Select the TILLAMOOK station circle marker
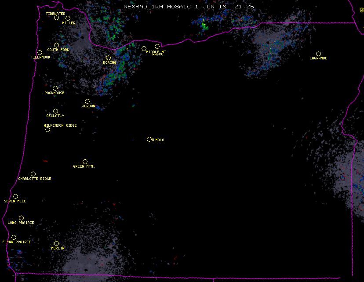Image resolution: width=364 pixels, height=282 pixels. coord(40,53)
